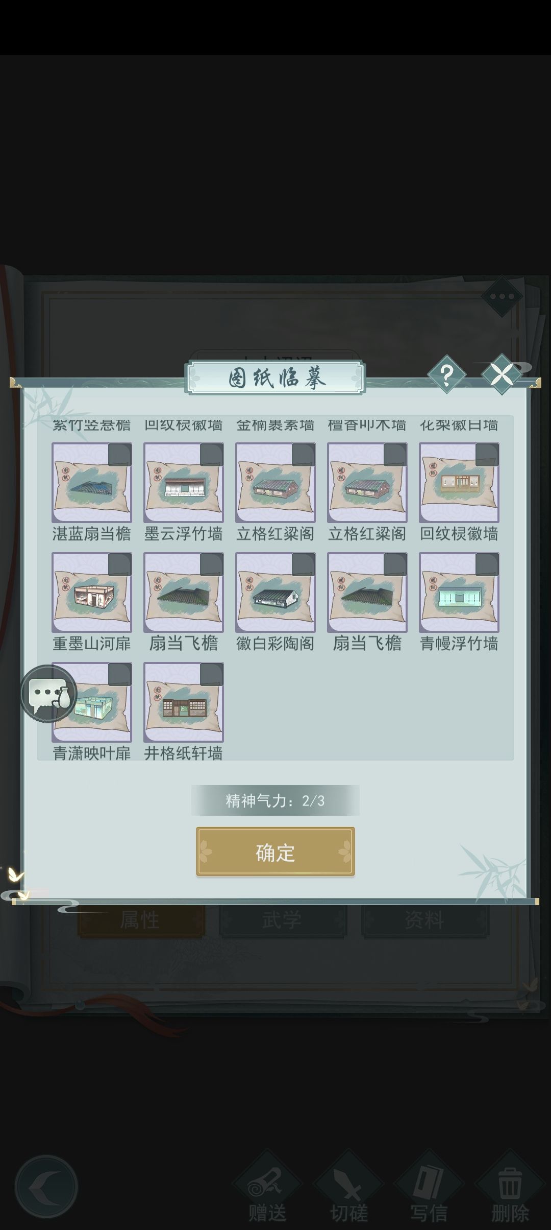Image resolution: width=551 pixels, height=1230 pixels.
Task: Switch to the 武学 tab
Action: 283,920
